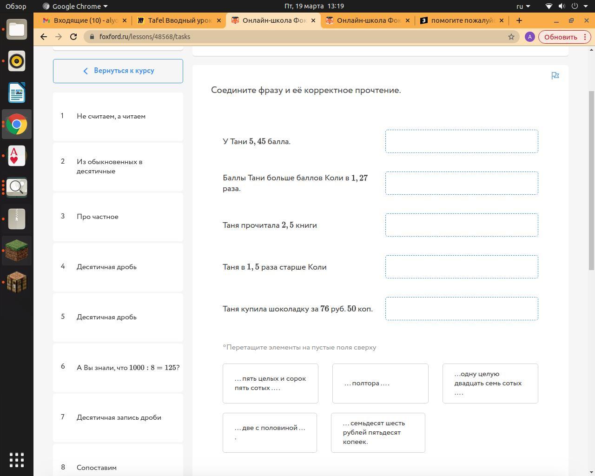Open task 3 Про частное
This screenshot has width=595, height=476.
[118, 217]
